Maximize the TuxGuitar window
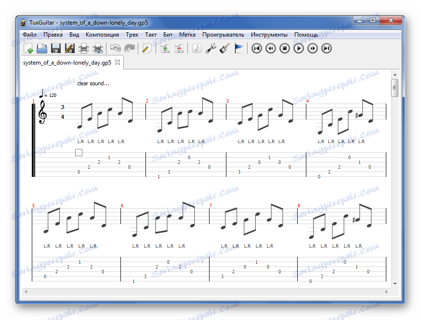This screenshot has height=320, width=421. 373,20
